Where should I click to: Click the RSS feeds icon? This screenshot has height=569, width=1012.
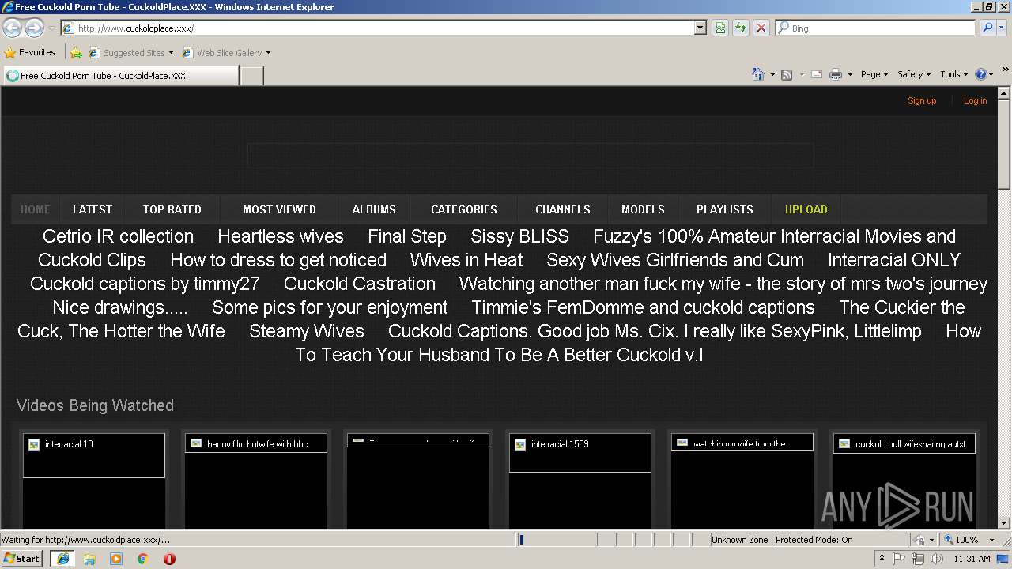pyautogui.click(x=787, y=74)
